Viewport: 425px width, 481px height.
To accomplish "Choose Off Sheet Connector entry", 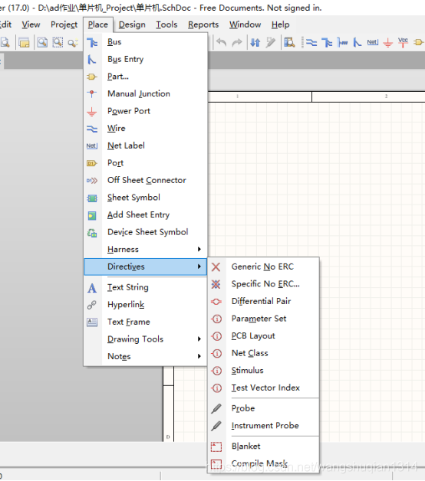I will tap(146, 180).
